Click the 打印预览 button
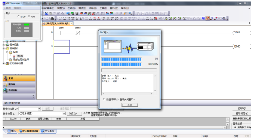 [x=241, y=113]
